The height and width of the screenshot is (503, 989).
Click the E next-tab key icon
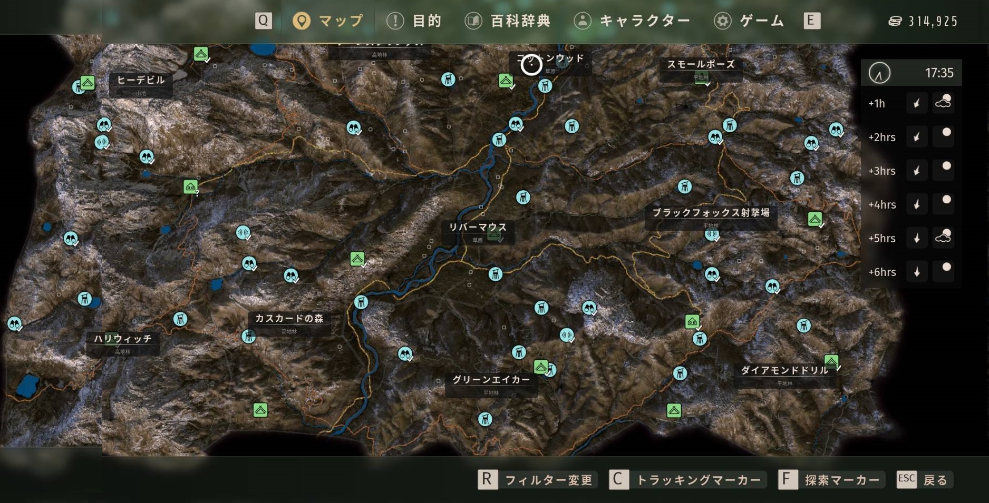coord(812,21)
